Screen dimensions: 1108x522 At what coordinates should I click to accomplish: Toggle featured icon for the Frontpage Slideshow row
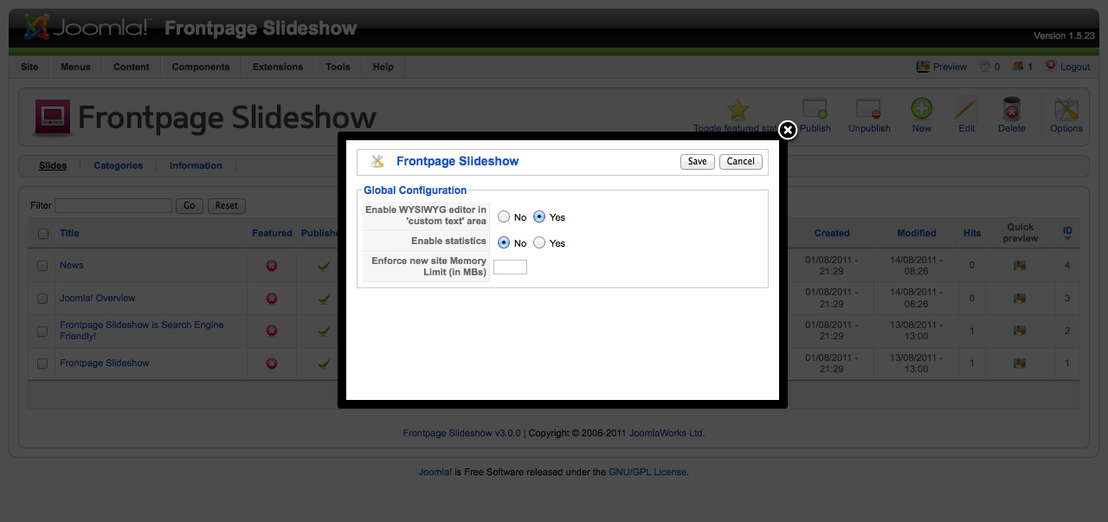pyautogui.click(x=272, y=364)
